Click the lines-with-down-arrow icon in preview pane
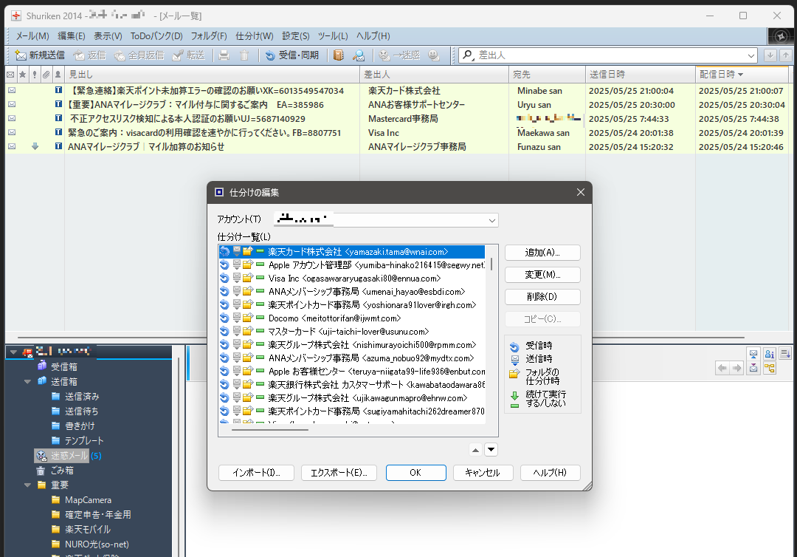 click(785, 354)
